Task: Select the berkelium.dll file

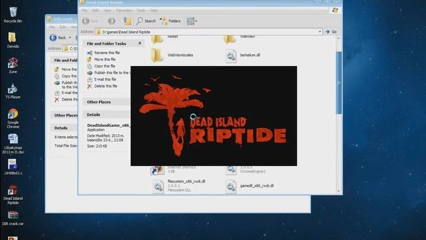Action: point(243,55)
